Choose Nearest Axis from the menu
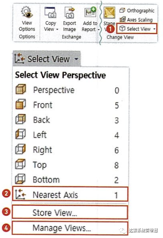Image resolution: width=163 pixels, height=238 pixels. click(x=70, y=194)
